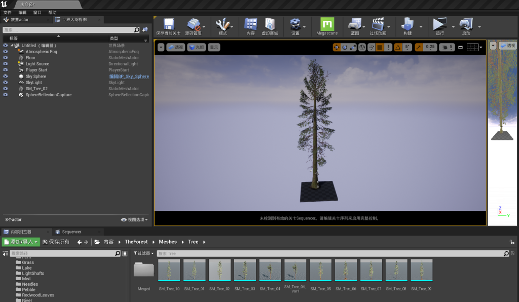Open the Unreal Marketplace (虚幻商城)
519x302 pixels.
click(269, 24)
